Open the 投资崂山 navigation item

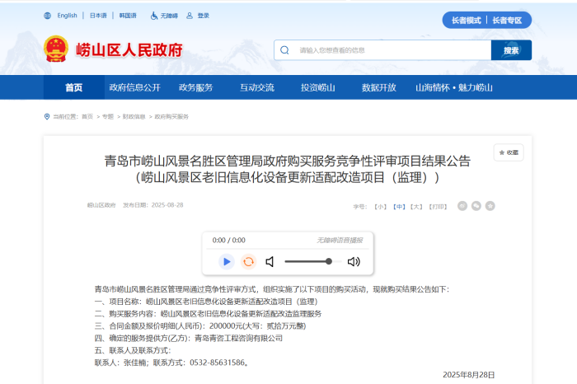[317, 87]
